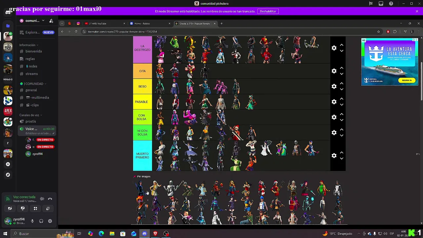Open Brave shields icon in browser toolbar
This screenshot has height=238, width=423.
[388, 31]
